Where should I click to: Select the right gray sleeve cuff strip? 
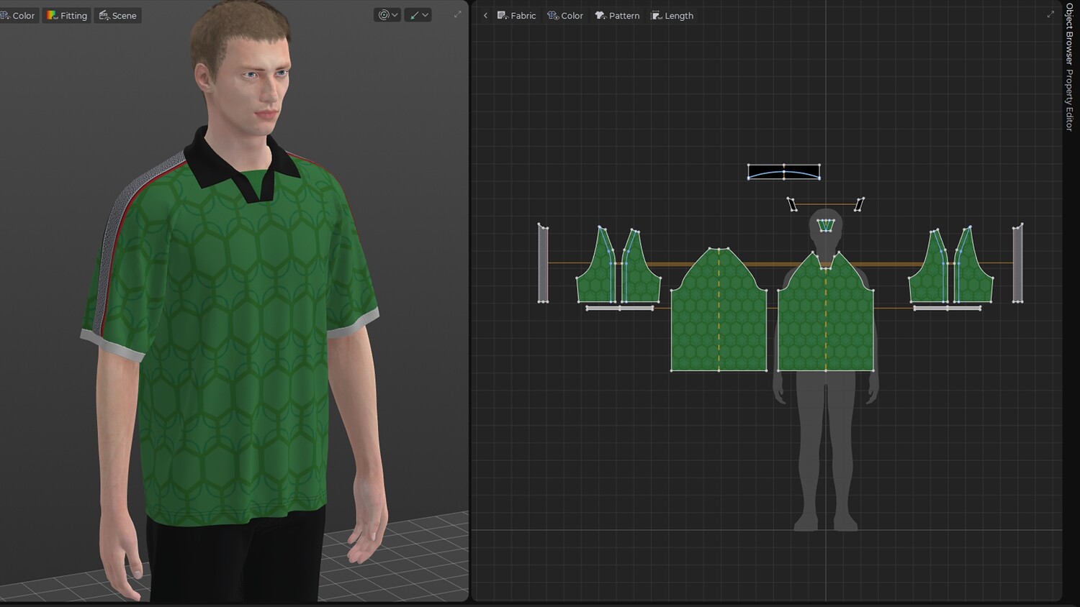click(x=948, y=309)
